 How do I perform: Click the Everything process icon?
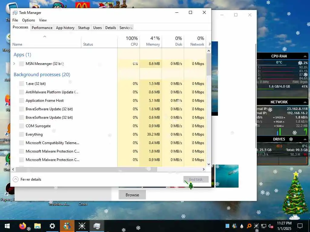pos(21,134)
